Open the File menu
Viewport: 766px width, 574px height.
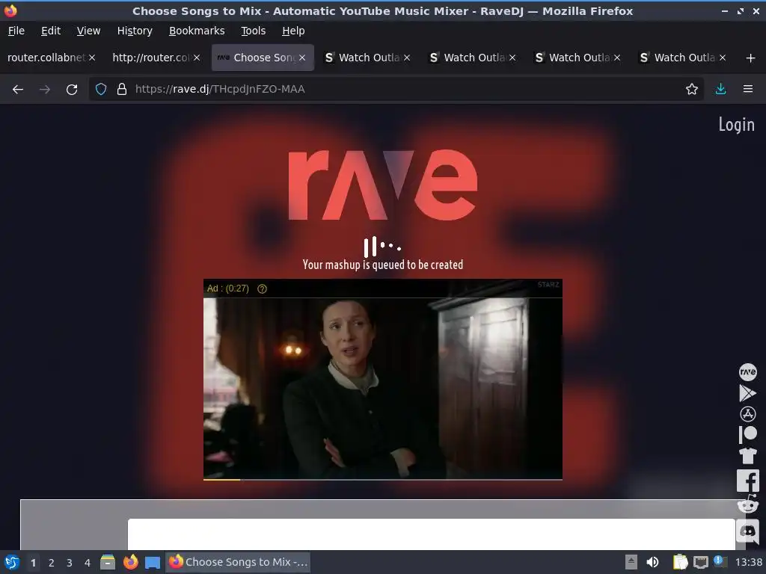[16, 31]
